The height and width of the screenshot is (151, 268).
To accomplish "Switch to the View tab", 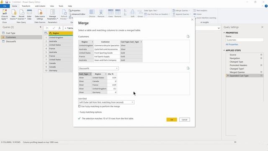I will 52,6.
